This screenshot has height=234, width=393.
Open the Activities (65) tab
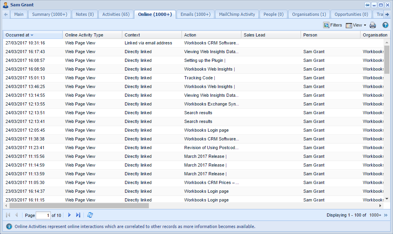tap(116, 14)
